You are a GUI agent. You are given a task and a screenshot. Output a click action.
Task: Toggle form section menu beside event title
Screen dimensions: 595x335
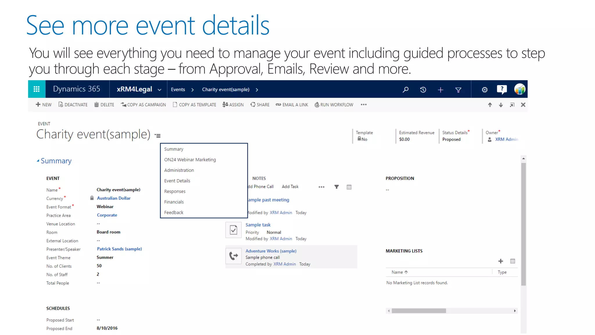[158, 136]
